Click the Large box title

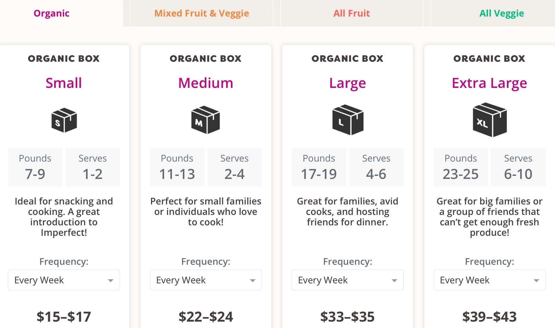[x=347, y=83]
